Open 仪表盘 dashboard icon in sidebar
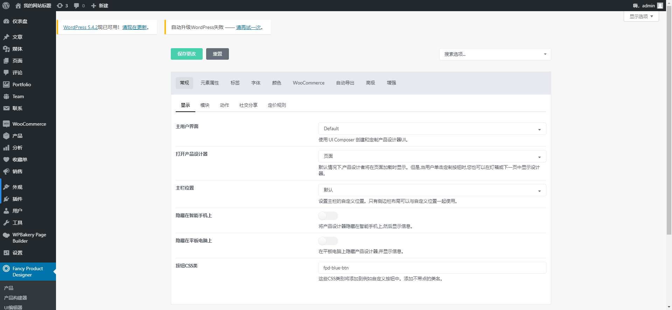 point(6,21)
